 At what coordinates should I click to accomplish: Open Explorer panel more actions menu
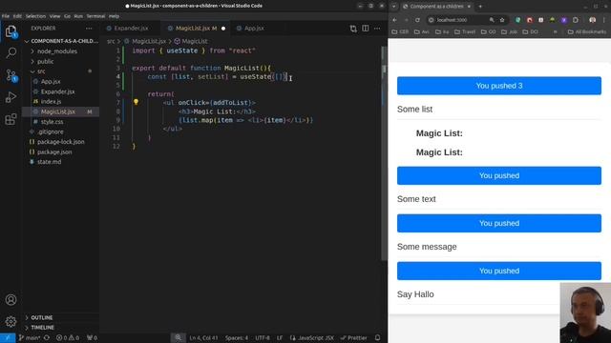(89, 29)
